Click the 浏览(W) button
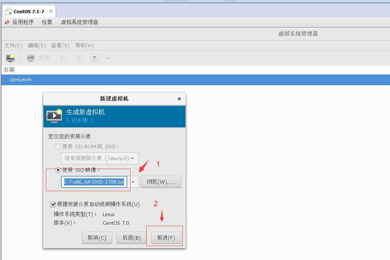 click(161, 182)
